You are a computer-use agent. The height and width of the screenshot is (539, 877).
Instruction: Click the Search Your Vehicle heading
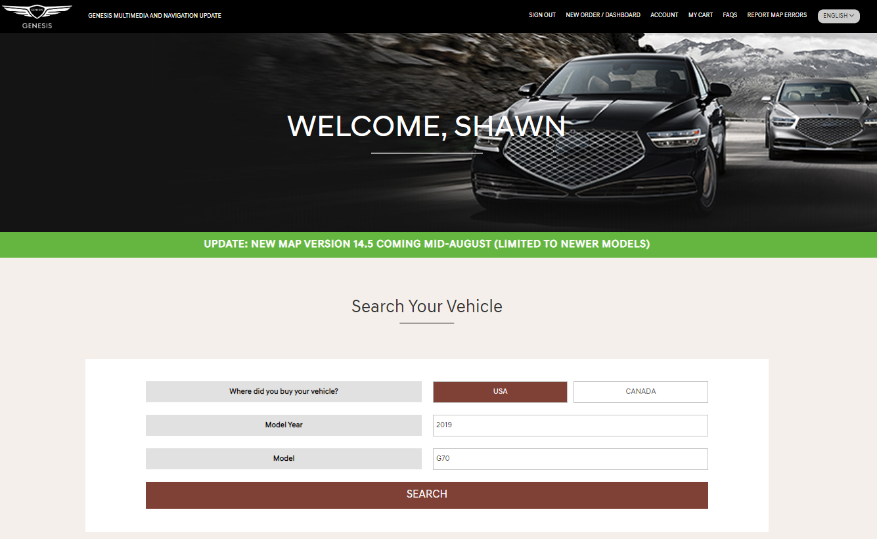[427, 306]
